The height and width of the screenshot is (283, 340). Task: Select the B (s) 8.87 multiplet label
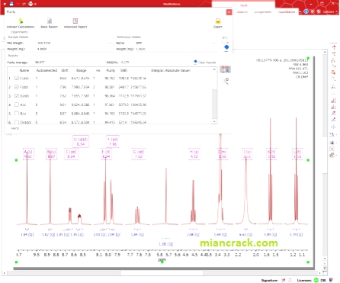[x=51, y=154]
